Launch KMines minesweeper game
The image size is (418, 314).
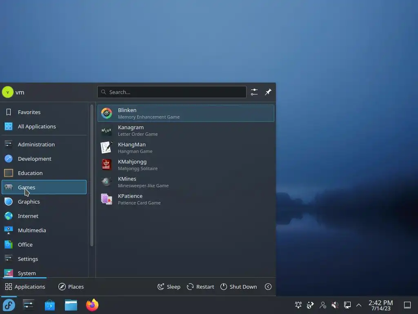point(186,182)
